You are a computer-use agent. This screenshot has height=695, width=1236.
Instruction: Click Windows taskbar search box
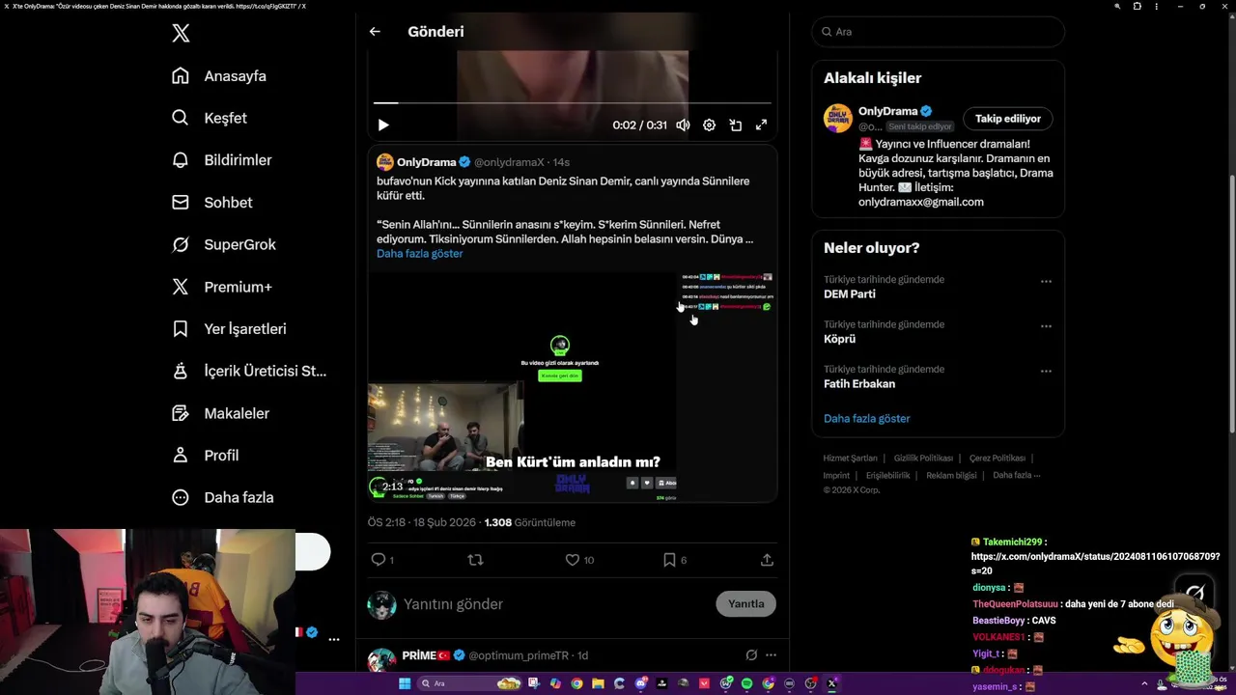point(469,683)
